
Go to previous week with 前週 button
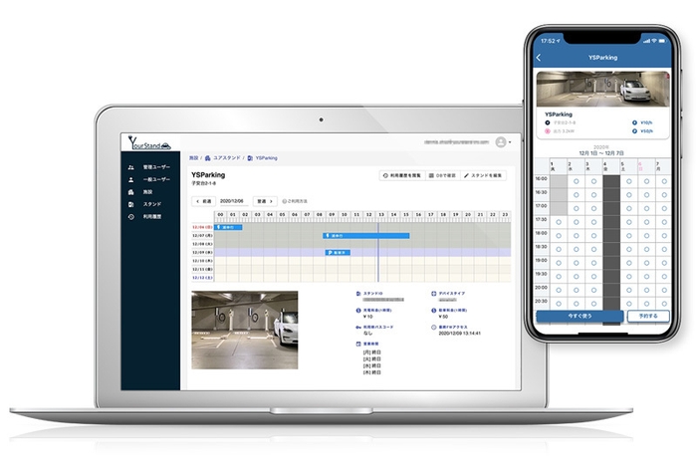(203, 199)
